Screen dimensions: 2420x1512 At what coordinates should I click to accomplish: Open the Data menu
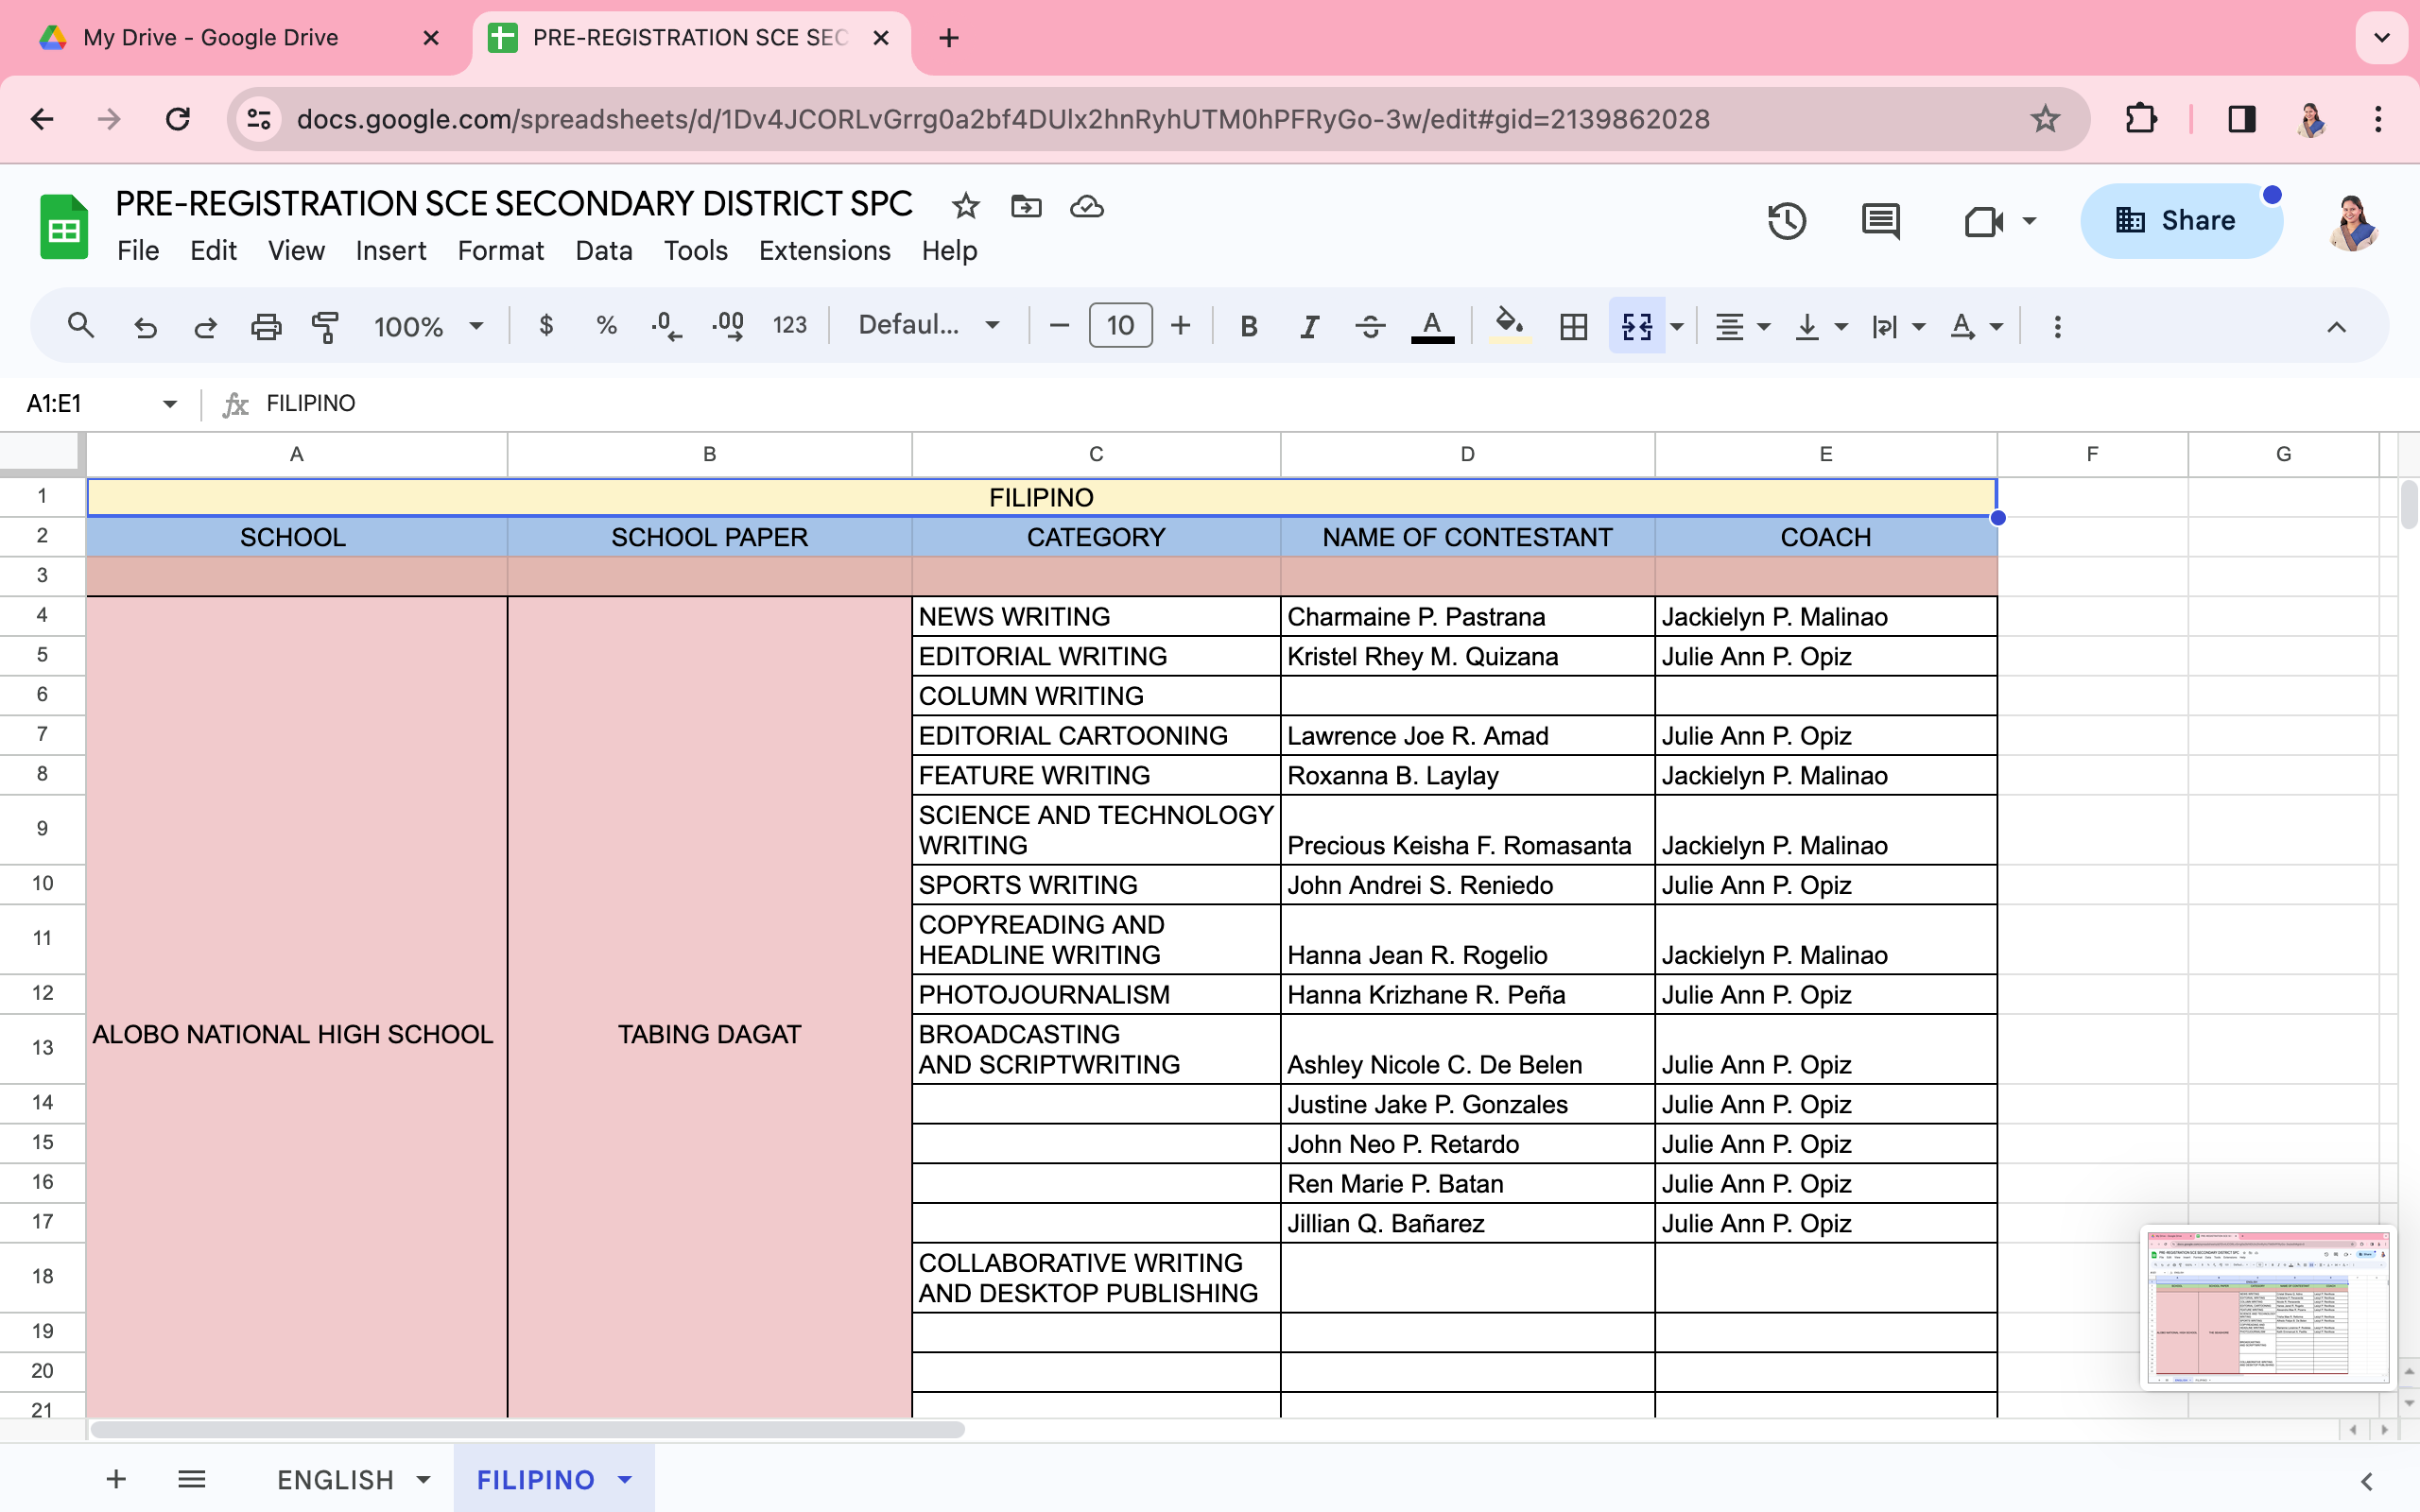604,251
